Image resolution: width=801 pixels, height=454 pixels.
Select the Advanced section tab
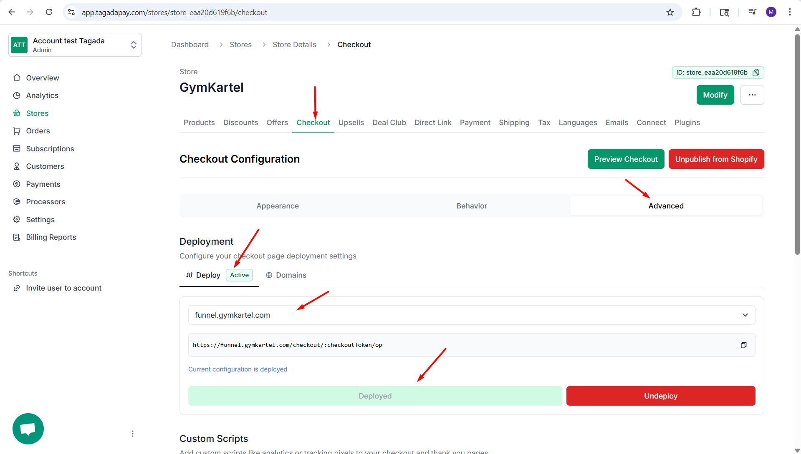(x=666, y=206)
